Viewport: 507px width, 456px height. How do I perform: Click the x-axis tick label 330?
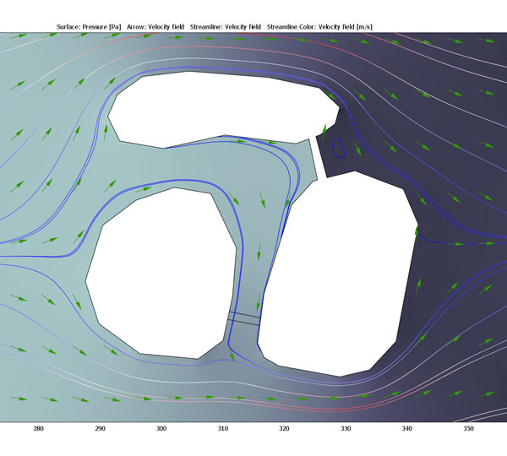click(x=346, y=428)
